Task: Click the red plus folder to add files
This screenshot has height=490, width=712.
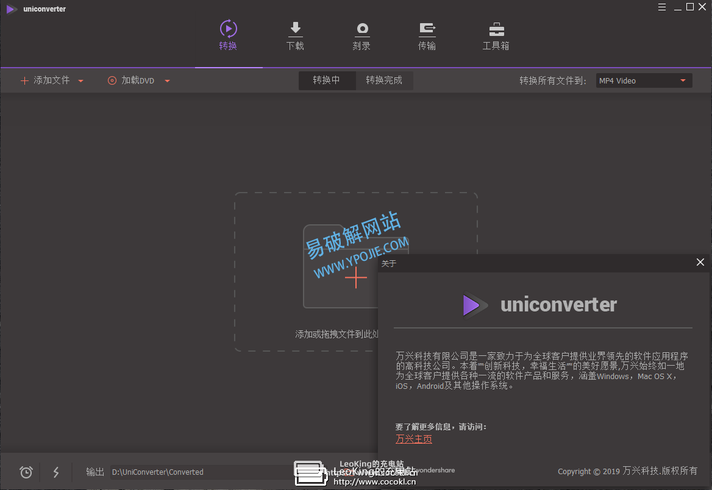Action: point(355,277)
